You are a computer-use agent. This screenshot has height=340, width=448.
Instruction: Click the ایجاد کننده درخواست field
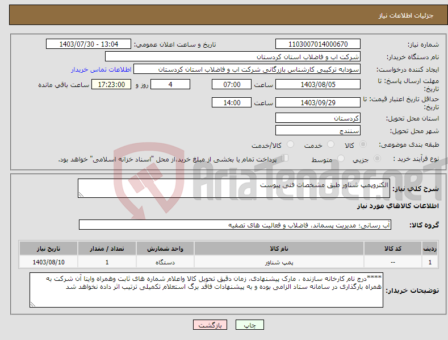[247, 69]
